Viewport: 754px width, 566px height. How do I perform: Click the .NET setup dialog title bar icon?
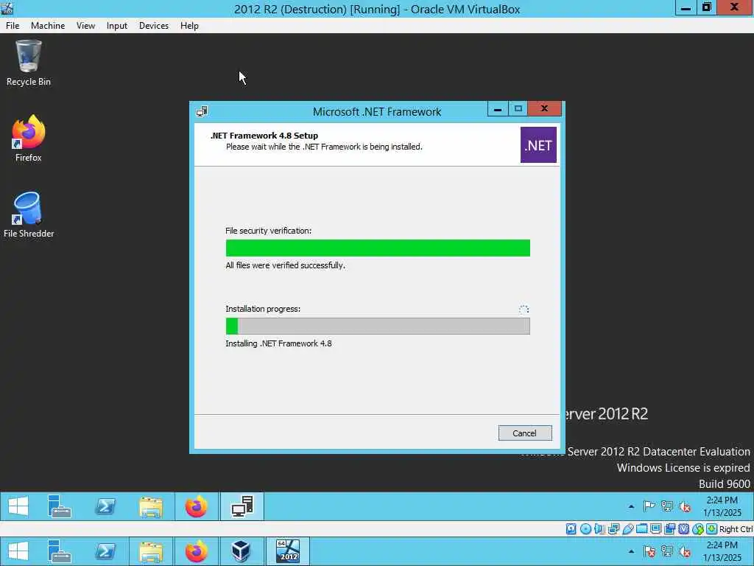tap(202, 112)
